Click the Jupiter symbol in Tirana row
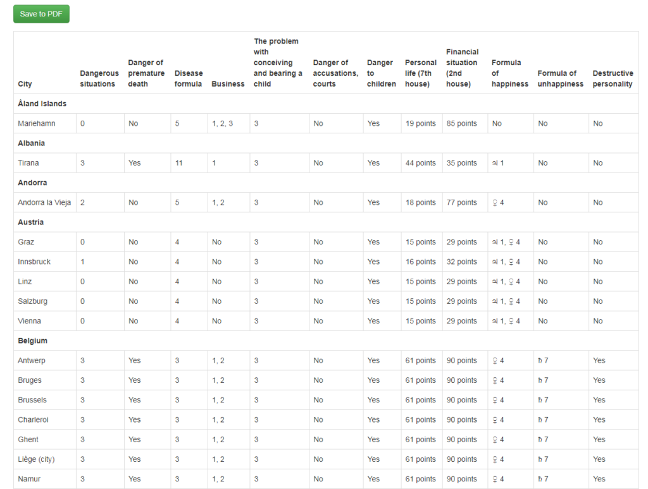648x489 pixels. tap(495, 163)
